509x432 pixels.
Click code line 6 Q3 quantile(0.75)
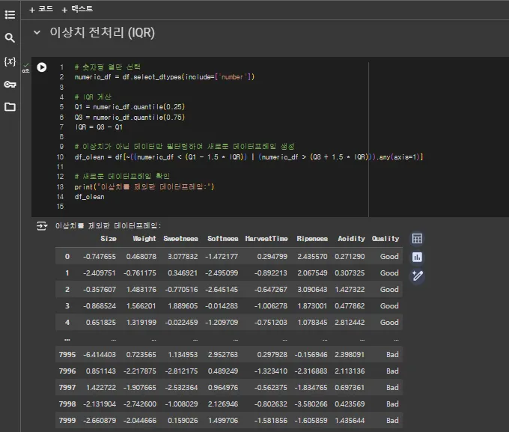pos(129,118)
